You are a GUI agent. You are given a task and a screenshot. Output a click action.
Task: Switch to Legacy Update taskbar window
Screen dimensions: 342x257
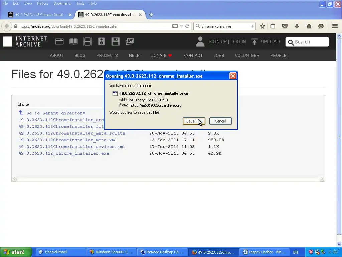[x=264, y=252]
